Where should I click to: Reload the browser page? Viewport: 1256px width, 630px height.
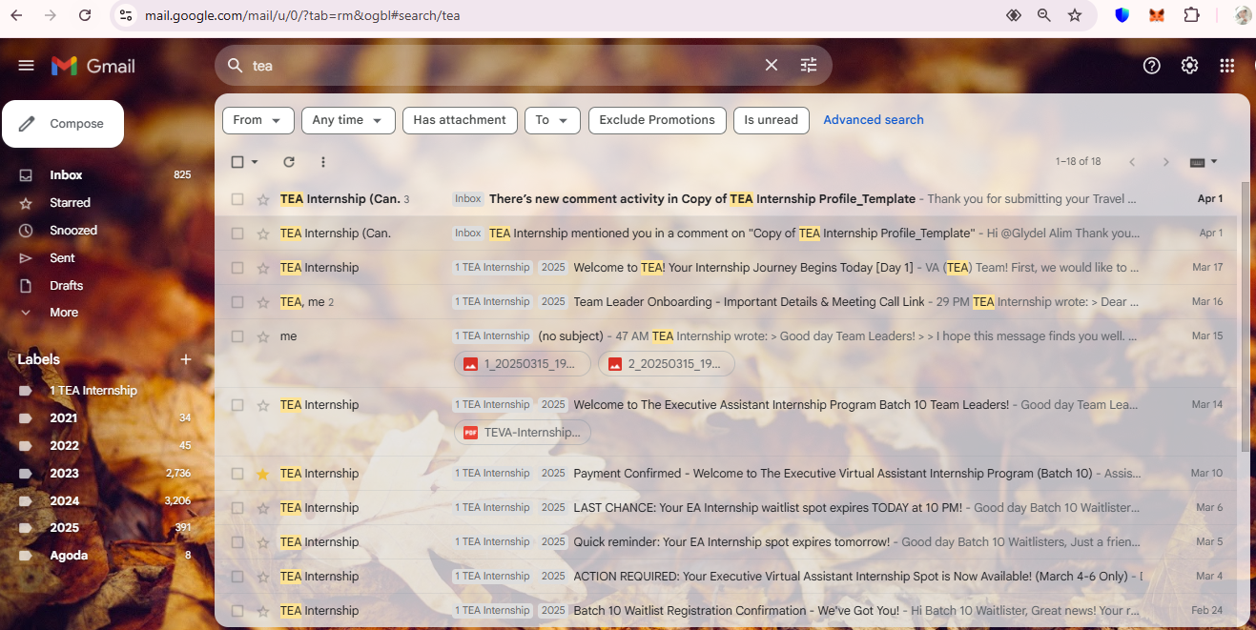pyautogui.click(x=85, y=15)
